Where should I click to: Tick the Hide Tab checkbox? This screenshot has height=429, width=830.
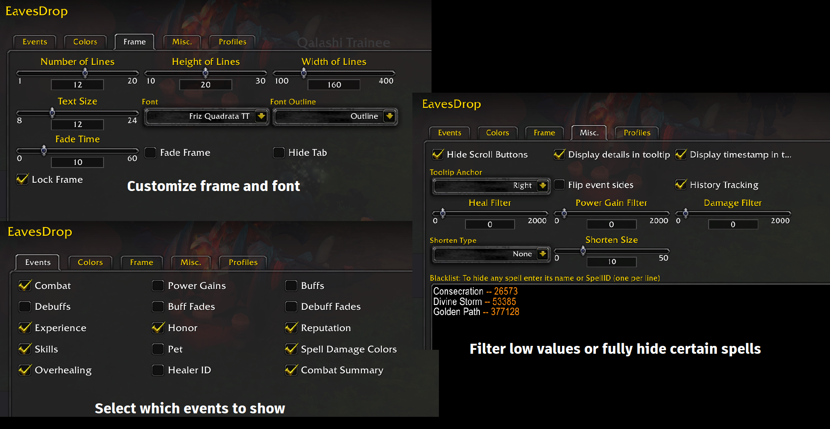pos(279,153)
